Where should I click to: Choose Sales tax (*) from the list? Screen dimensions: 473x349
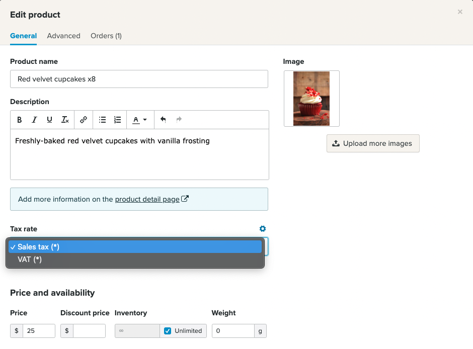38,247
